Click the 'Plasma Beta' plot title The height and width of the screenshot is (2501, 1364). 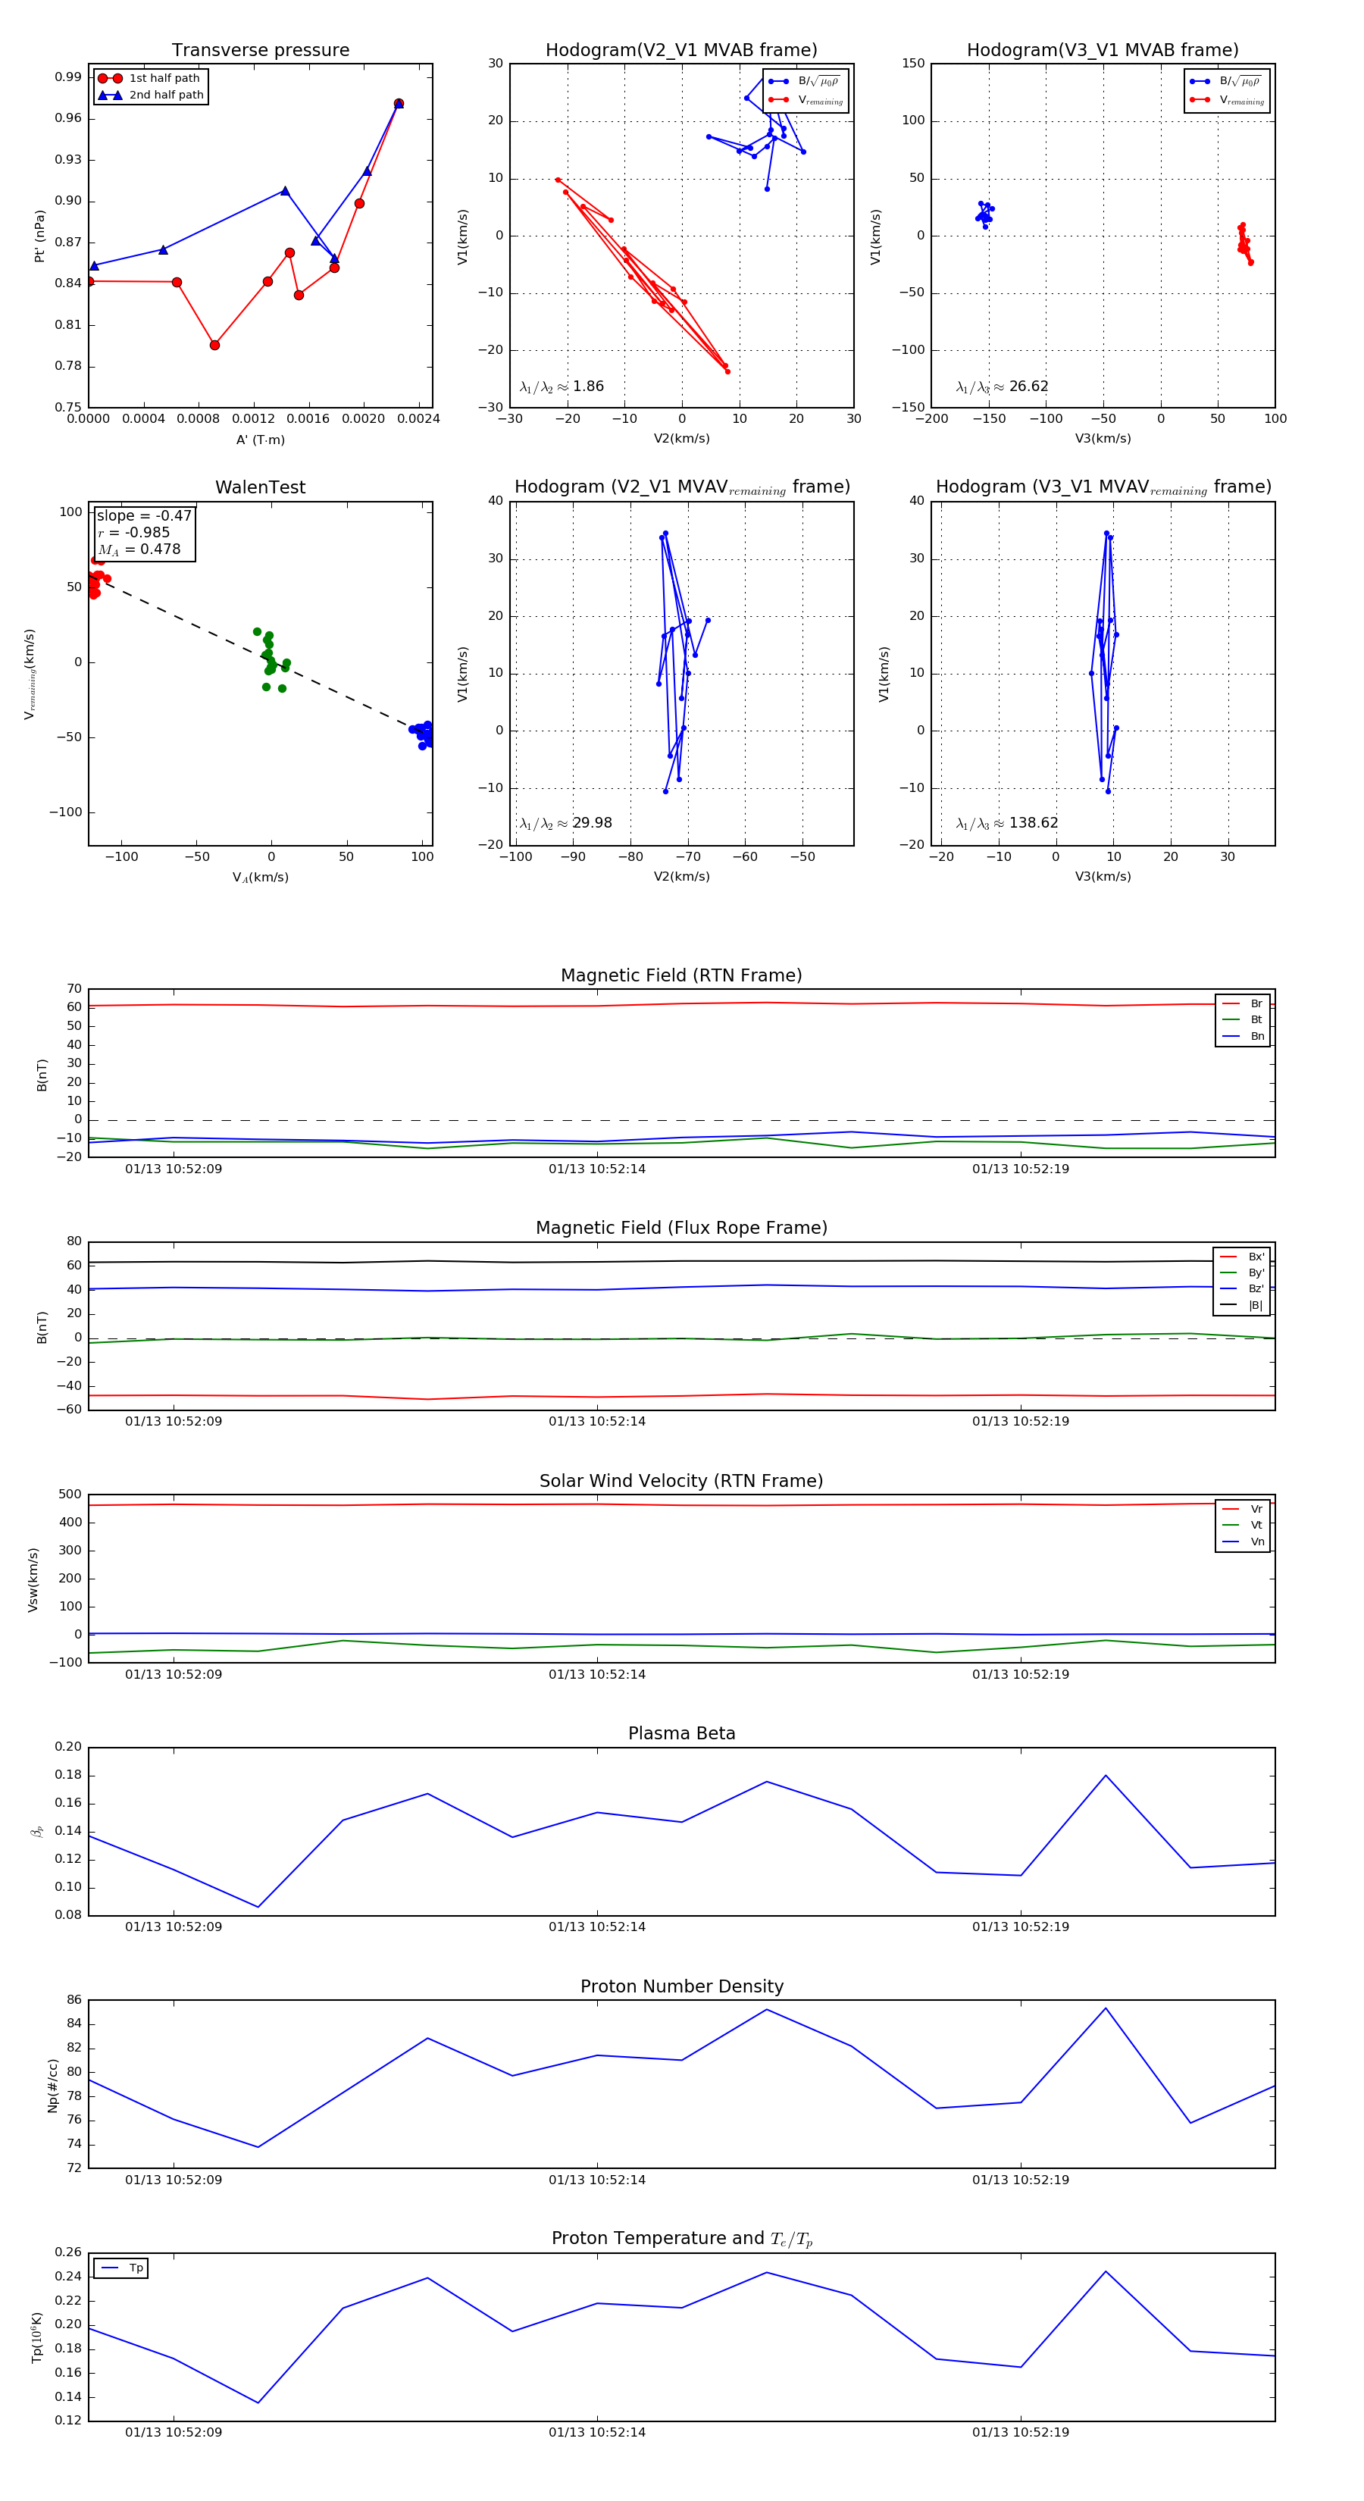coord(681,1734)
